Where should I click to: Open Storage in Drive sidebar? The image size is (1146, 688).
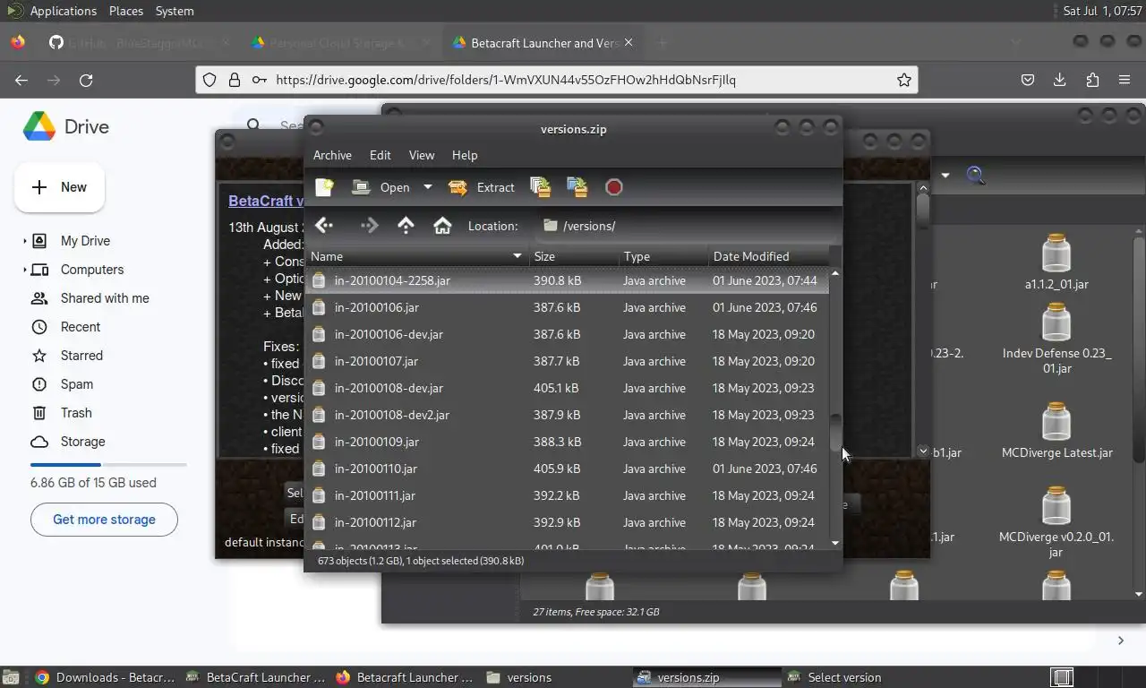click(x=82, y=442)
